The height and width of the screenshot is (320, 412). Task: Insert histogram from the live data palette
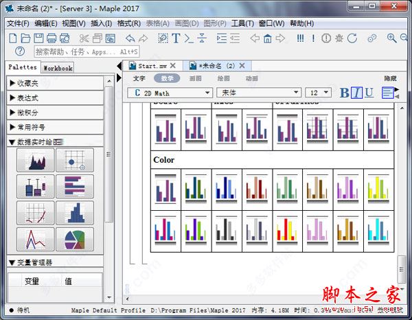coord(75,213)
